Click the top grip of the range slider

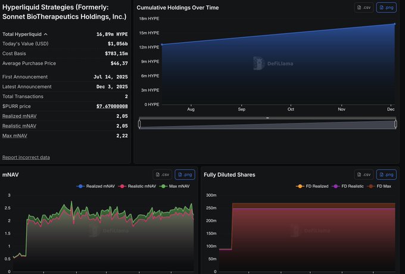[x=267, y=118]
